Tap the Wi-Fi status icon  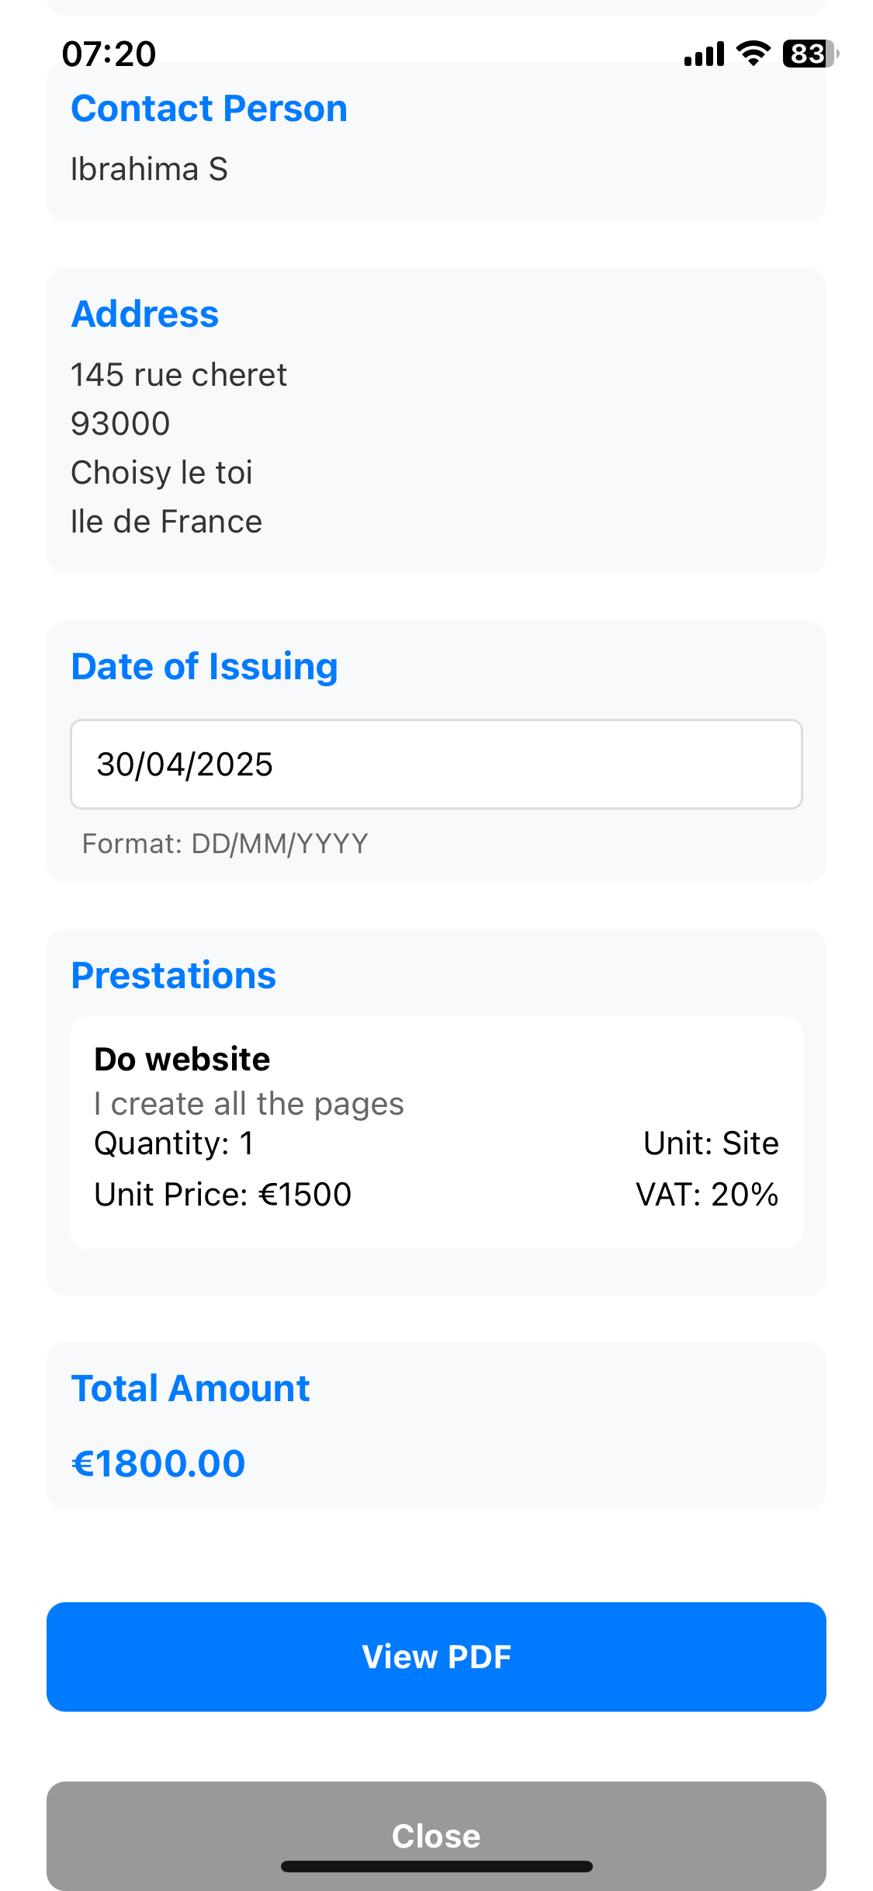753,54
